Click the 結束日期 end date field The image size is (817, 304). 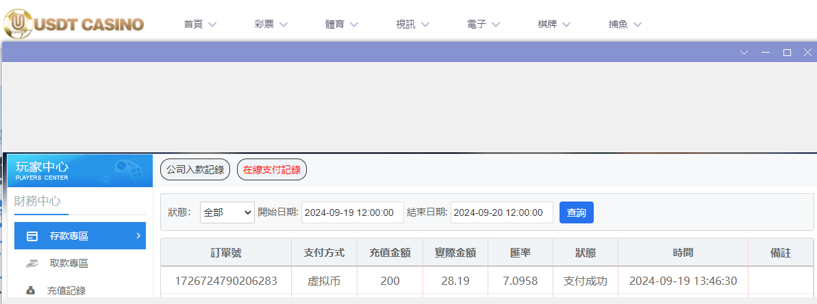tap(501, 212)
